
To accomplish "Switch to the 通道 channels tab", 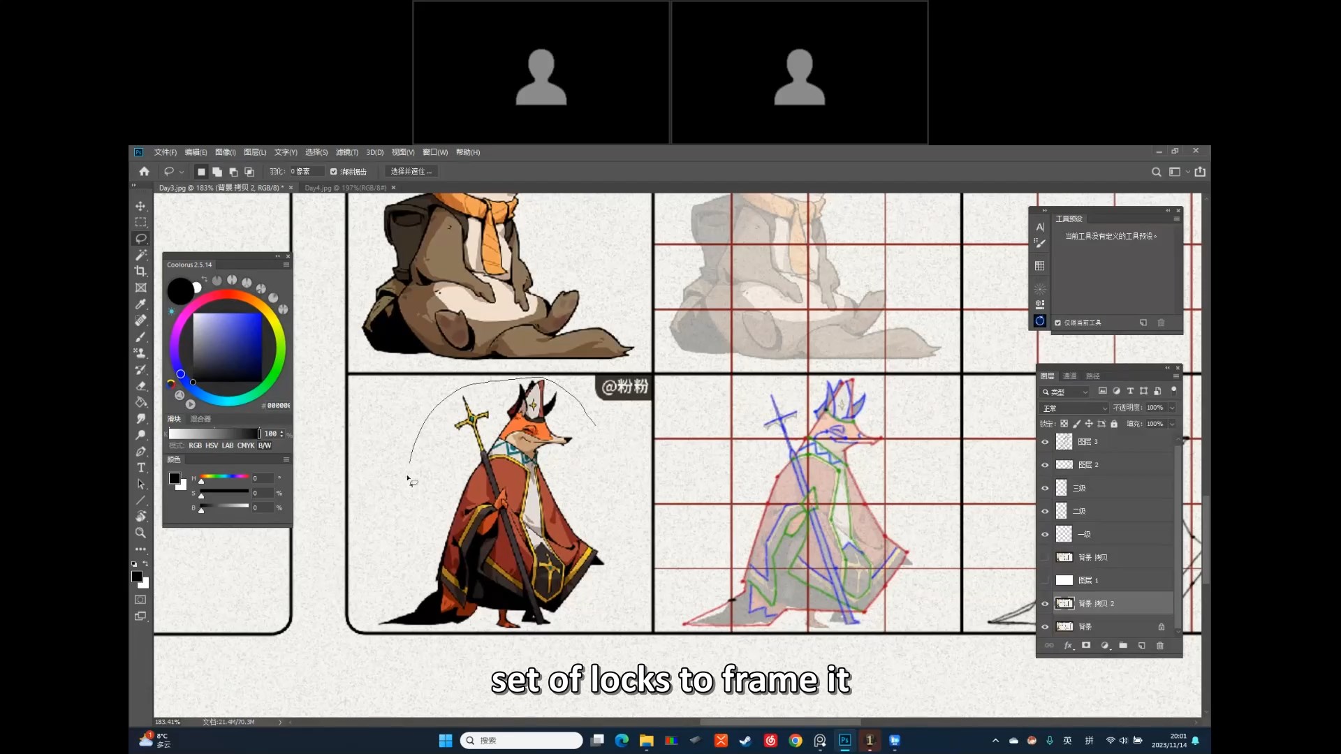I will [1069, 376].
